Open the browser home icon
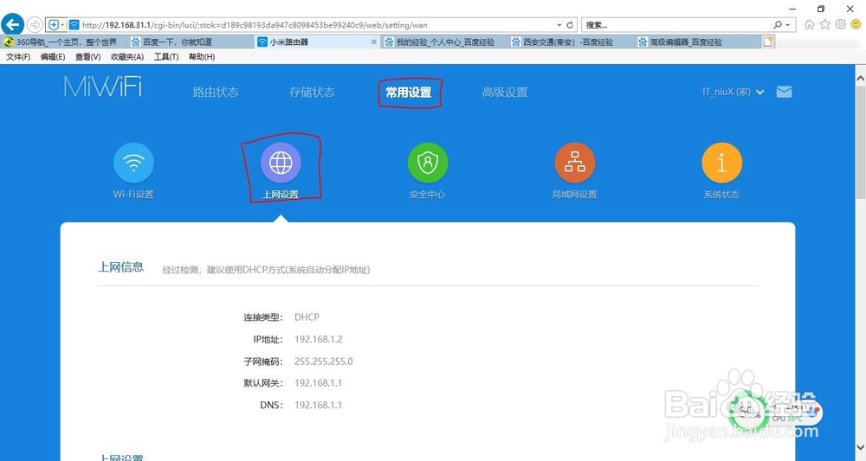 click(810, 24)
